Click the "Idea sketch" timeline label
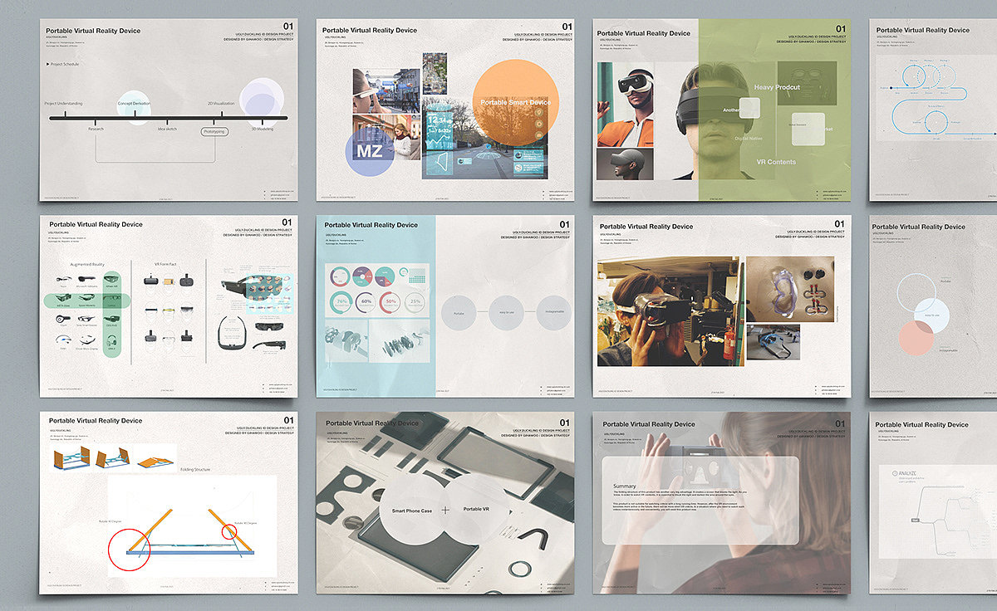Image resolution: width=997 pixels, height=611 pixels. coord(167,130)
